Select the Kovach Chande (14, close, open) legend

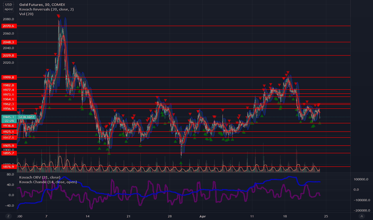48,182
